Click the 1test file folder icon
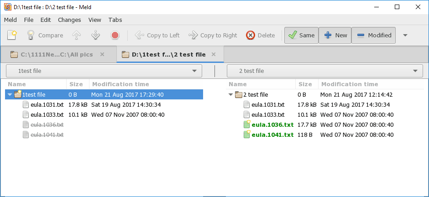 tap(18, 94)
